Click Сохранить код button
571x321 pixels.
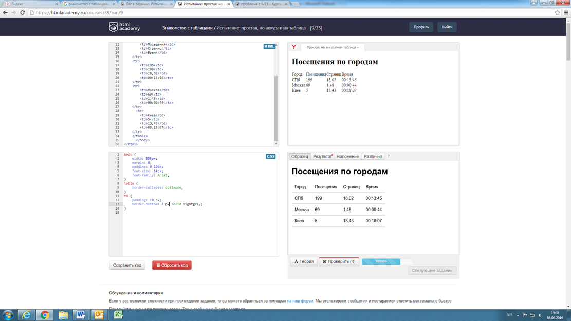point(127,265)
